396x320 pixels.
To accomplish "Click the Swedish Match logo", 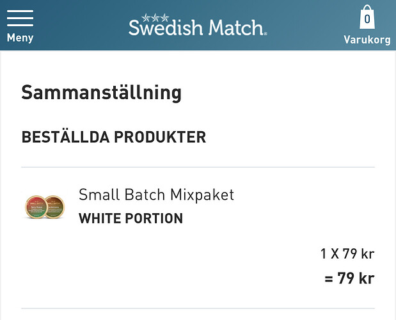I will (x=197, y=26).
